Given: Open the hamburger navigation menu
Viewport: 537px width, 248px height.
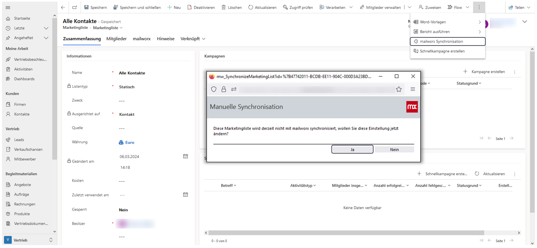Looking at the screenshot, I should [x=8, y=7].
